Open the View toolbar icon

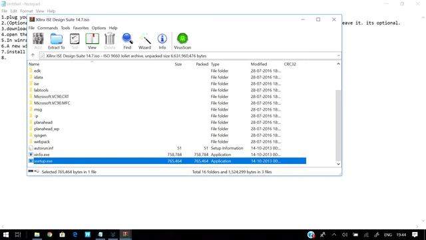[x=92, y=41]
